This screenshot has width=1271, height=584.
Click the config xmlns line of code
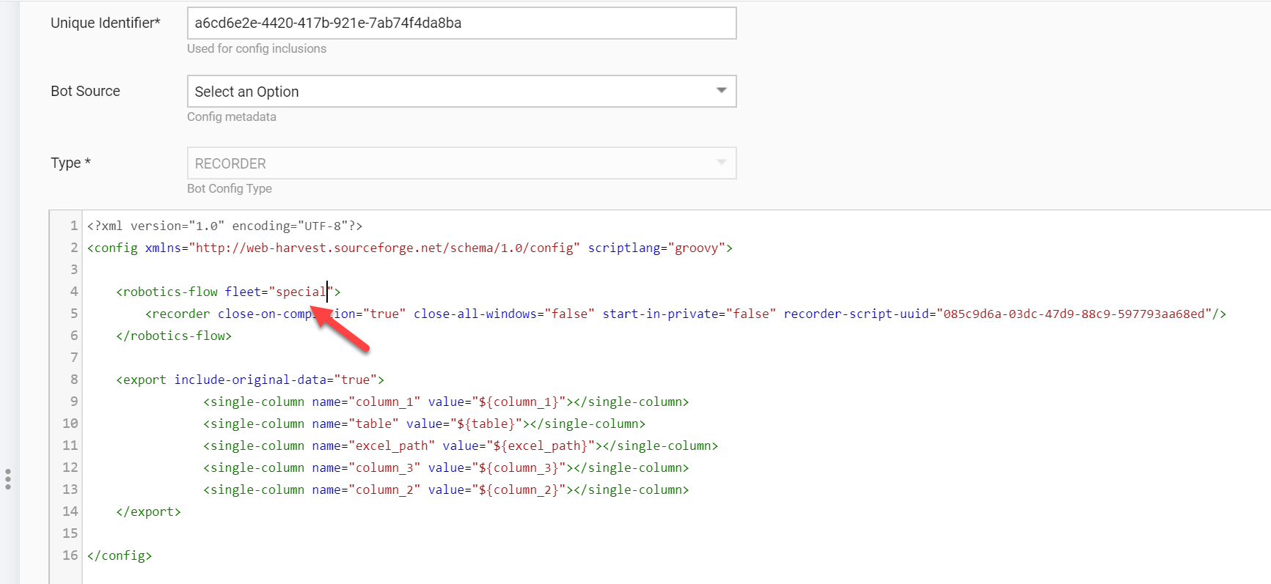coord(410,248)
